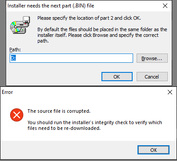177x161 pixels.
Task: Close the Error dialog window
Action: pos(170,92)
